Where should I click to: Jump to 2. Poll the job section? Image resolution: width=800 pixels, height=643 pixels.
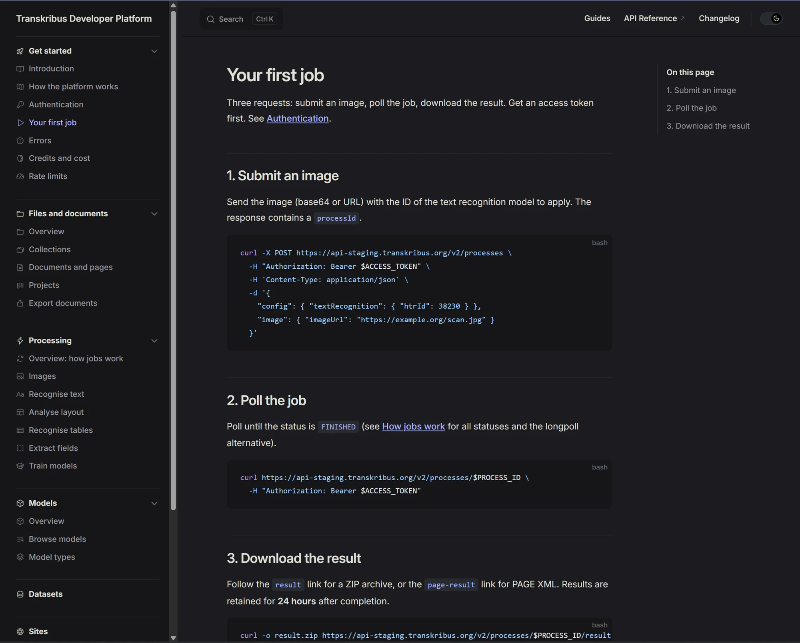tap(691, 108)
